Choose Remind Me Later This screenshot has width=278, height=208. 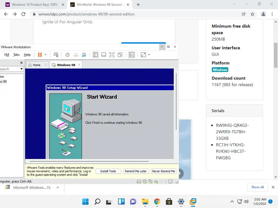point(136,171)
